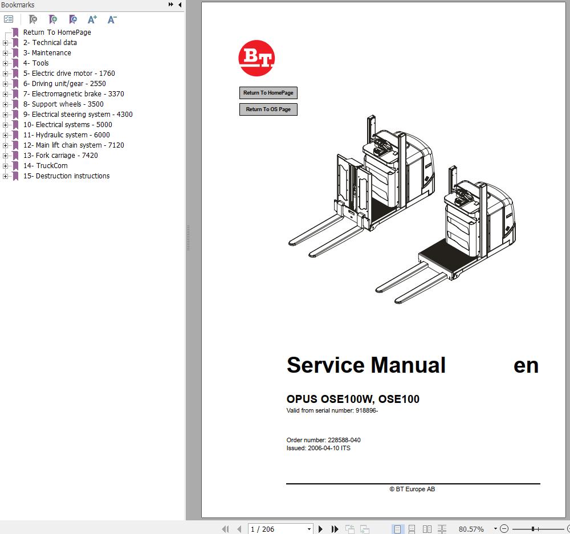Screen dimensions: 570x534
Task: Expand the 14- TruckCom bookmark node
Action: tap(5, 166)
